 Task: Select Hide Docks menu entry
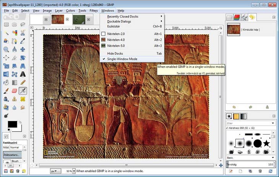(x=115, y=53)
